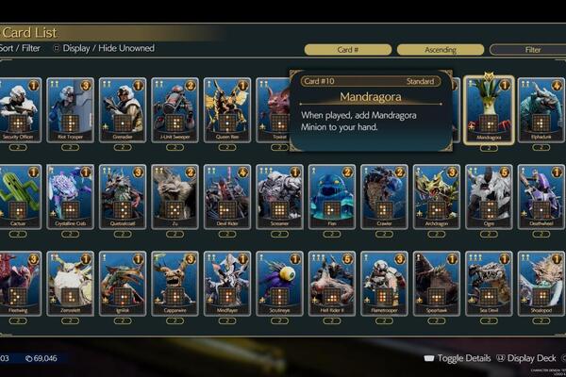Choose the Zu card

coord(175,197)
